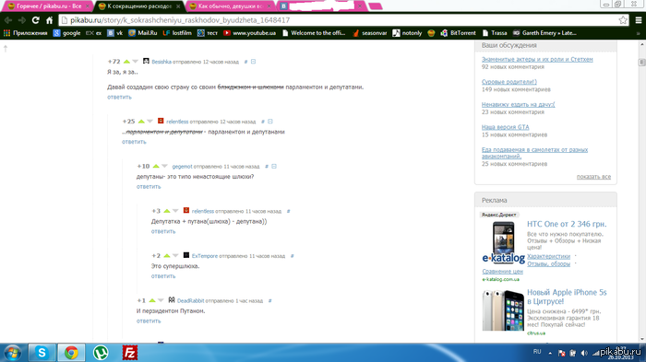Open the HTC One ad headline

567,224
